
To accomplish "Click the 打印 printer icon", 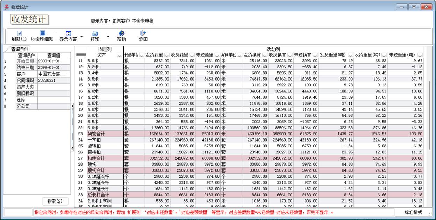I will [95, 33].
